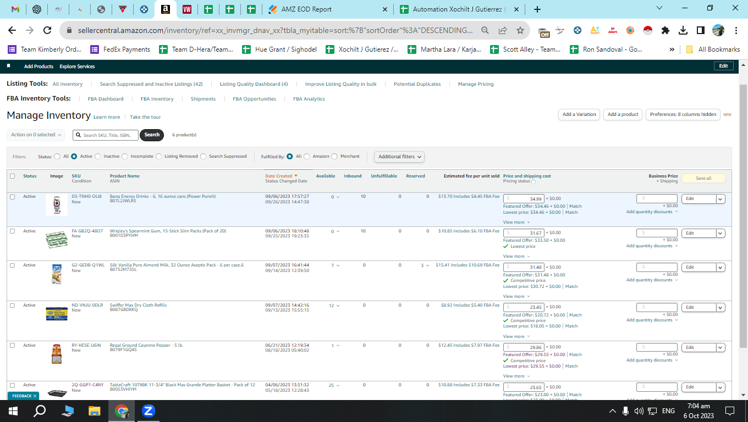Close the AMZ EOD Report tab
The image size is (748, 422).
384,9
